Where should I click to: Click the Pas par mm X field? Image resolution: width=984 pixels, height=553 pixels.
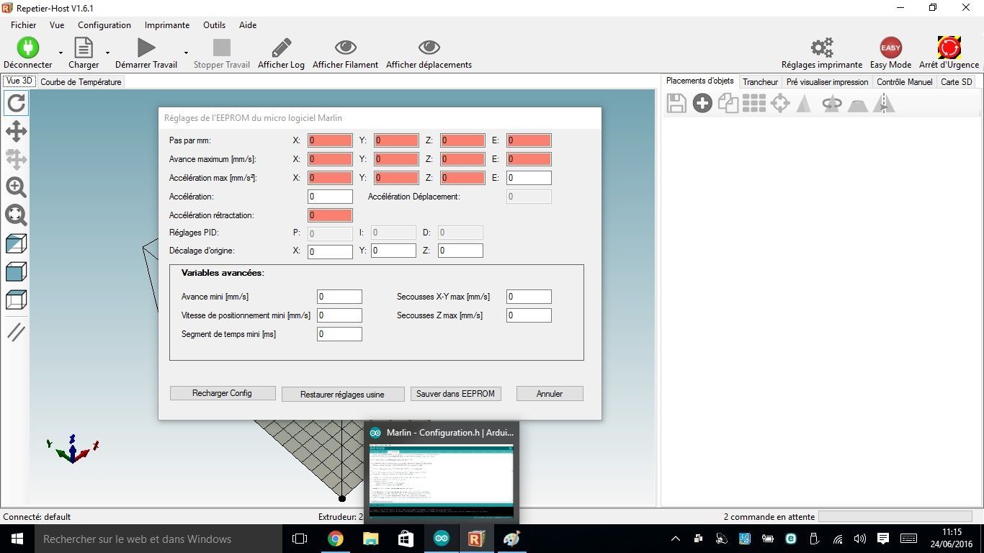tap(330, 140)
